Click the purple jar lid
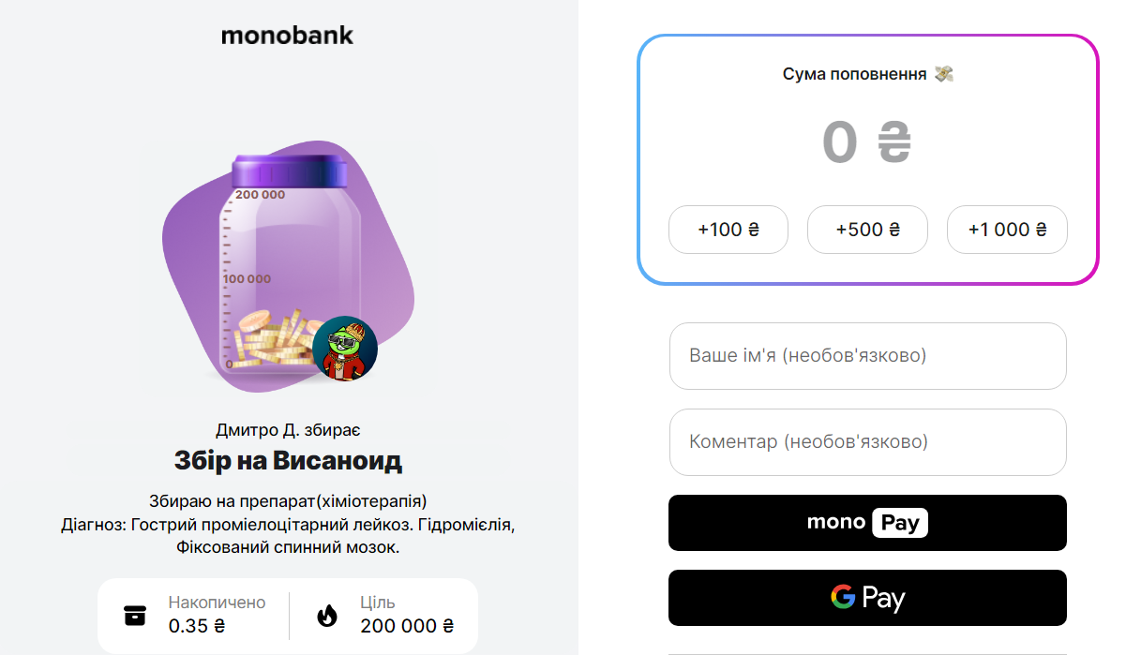This screenshot has height=655, width=1141. pos(290,173)
